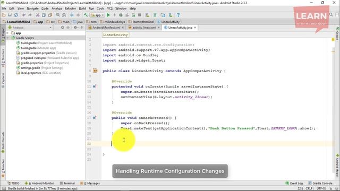Open the app run configuration dropdown

pyautogui.click(x=97, y=15)
